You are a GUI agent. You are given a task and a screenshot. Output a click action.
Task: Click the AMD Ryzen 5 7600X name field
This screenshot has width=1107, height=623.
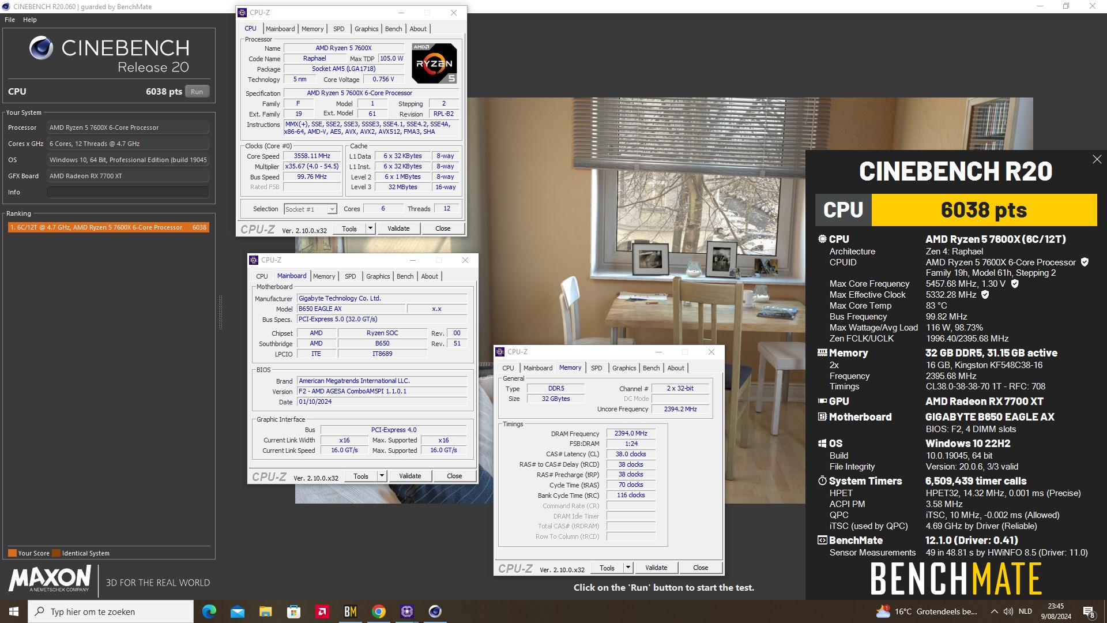click(x=344, y=48)
